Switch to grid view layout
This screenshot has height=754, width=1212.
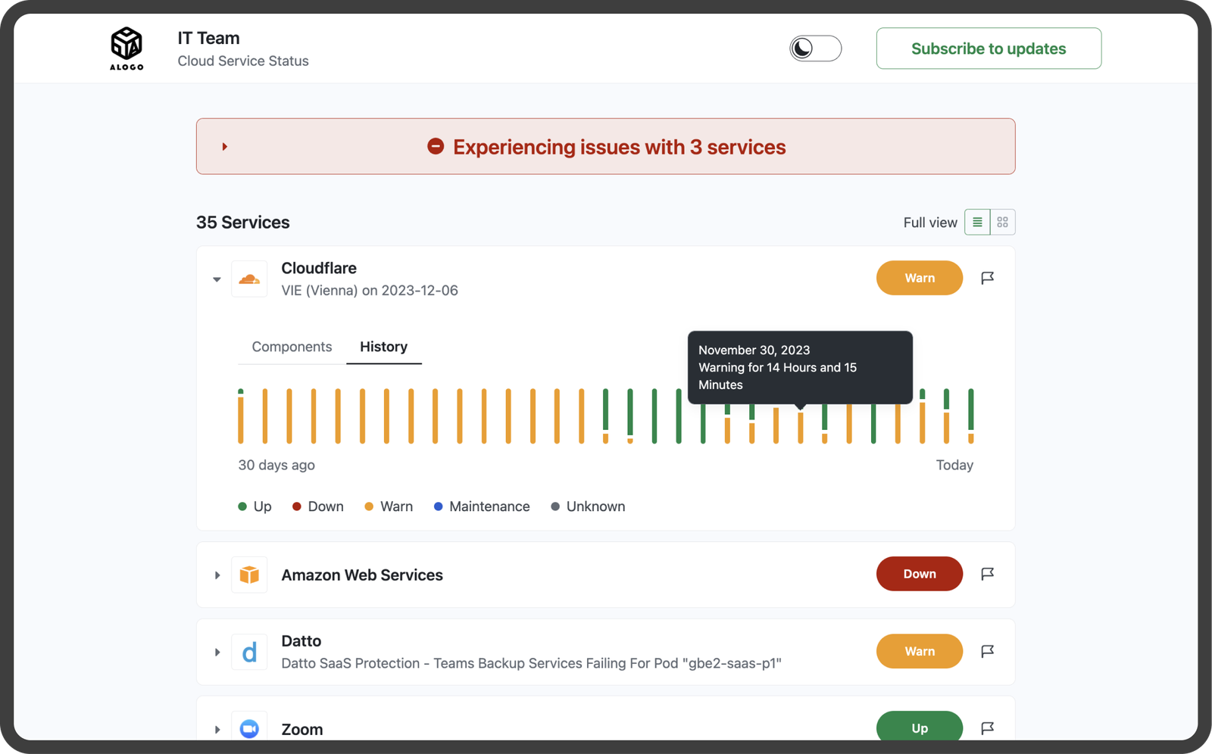pos(1002,223)
